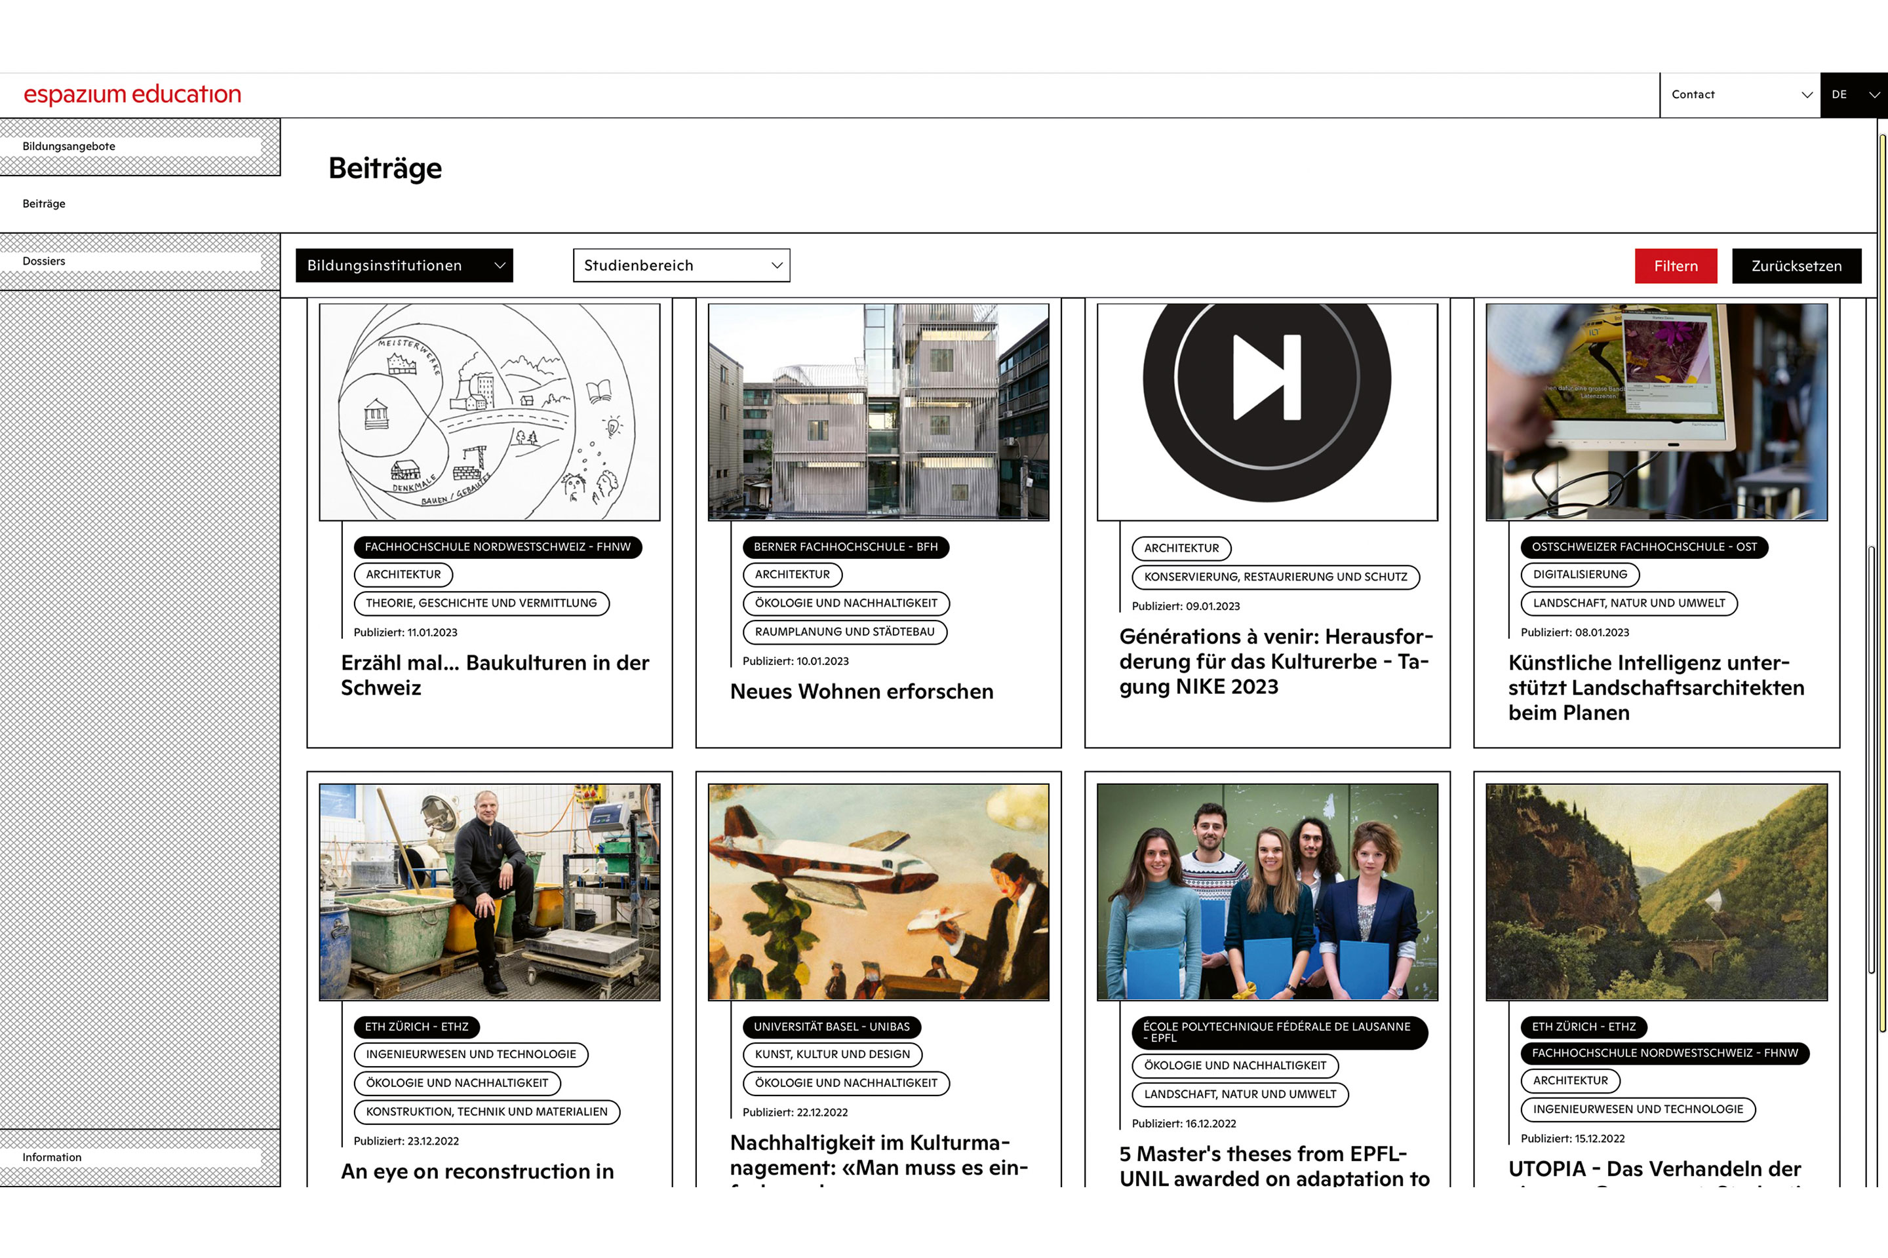Open the workshop man photo thumbnail
1888x1258 pixels.
[490, 892]
